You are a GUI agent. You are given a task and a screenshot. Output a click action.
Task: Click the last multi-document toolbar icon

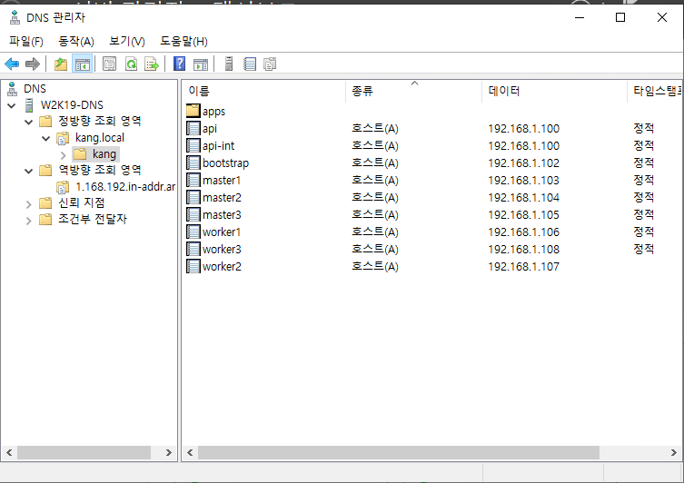pyautogui.click(x=270, y=64)
